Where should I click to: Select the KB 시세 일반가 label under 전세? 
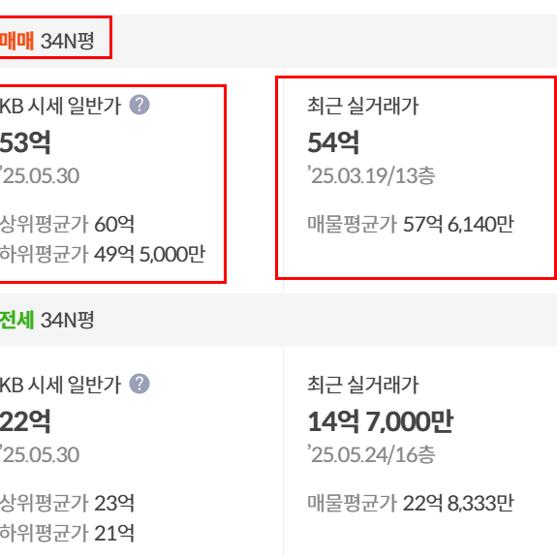(x=60, y=385)
